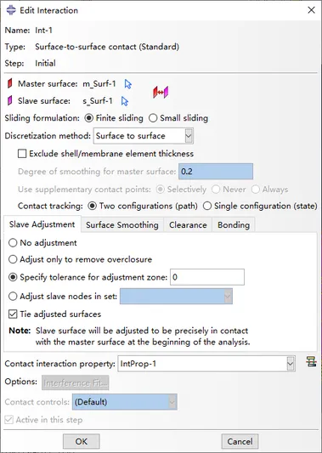Click the slave surface edit arrow icon
The height and width of the screenshot is (453, 322).
[125, 101]
